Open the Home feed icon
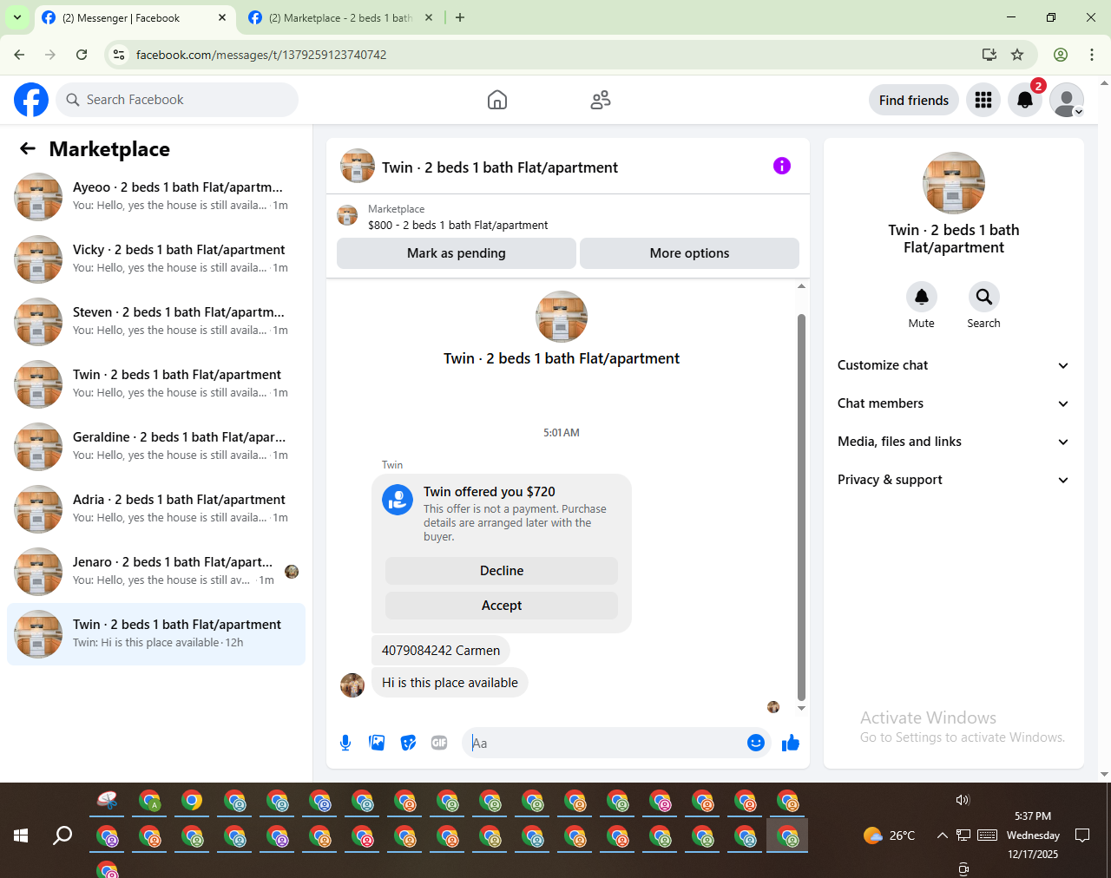This screenshot has width=1111, height=878. click(497, 100)
